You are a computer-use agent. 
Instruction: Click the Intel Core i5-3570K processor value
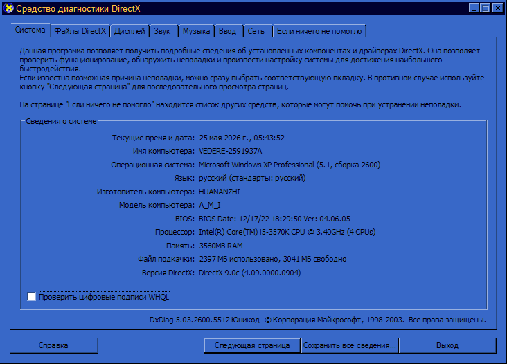coord(287,232)
